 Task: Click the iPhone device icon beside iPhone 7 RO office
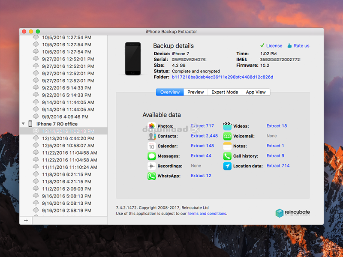(30, 124)
